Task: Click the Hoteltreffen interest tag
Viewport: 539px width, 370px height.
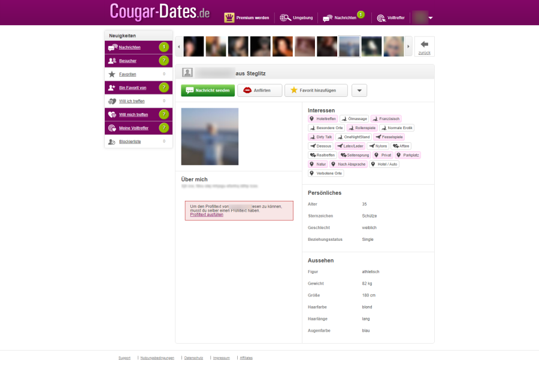Action: 323,119
